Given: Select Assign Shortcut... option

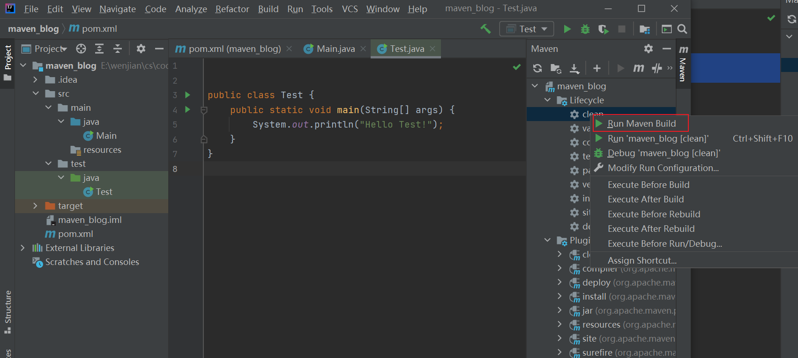Looking at the screenshot, I should pos(694,260).
